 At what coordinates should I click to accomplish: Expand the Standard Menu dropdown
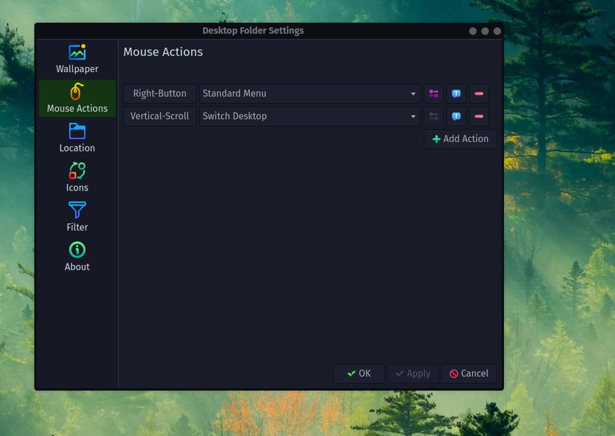(x=310, y=94)
